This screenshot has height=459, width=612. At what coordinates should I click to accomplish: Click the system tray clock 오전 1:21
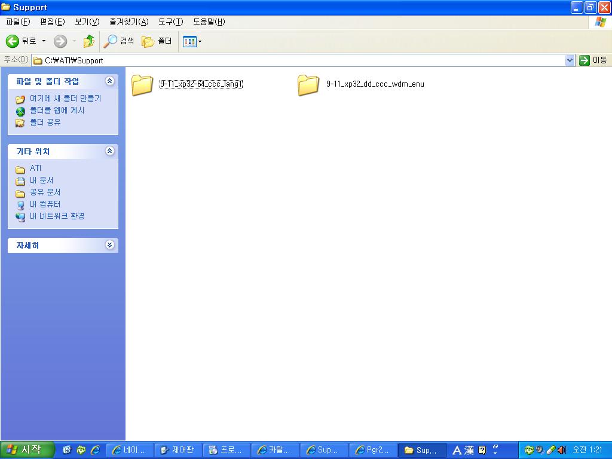click(x=587, y=450)
